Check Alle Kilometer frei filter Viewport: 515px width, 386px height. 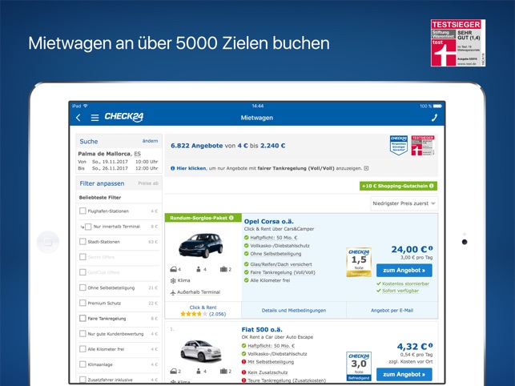click(x=82, y=349)
